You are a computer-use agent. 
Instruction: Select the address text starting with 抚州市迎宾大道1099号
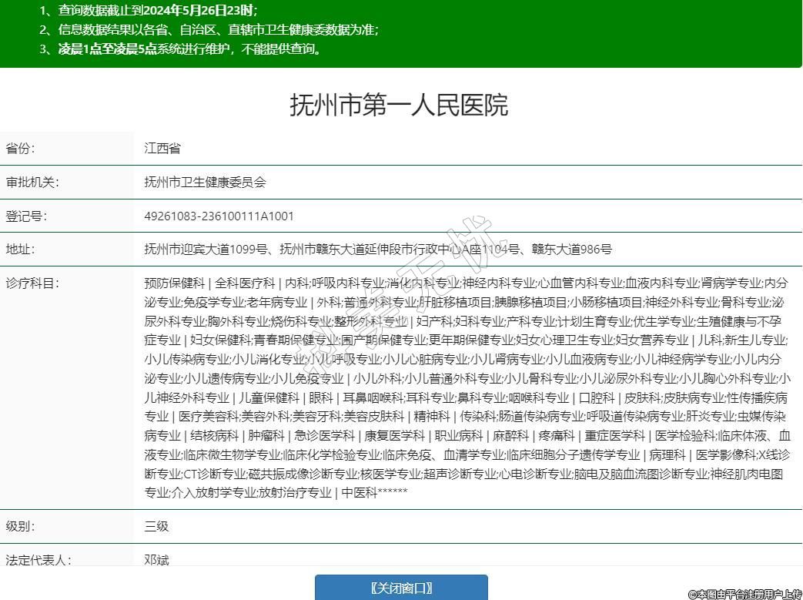pyautogui.click(x=377, y=250)
